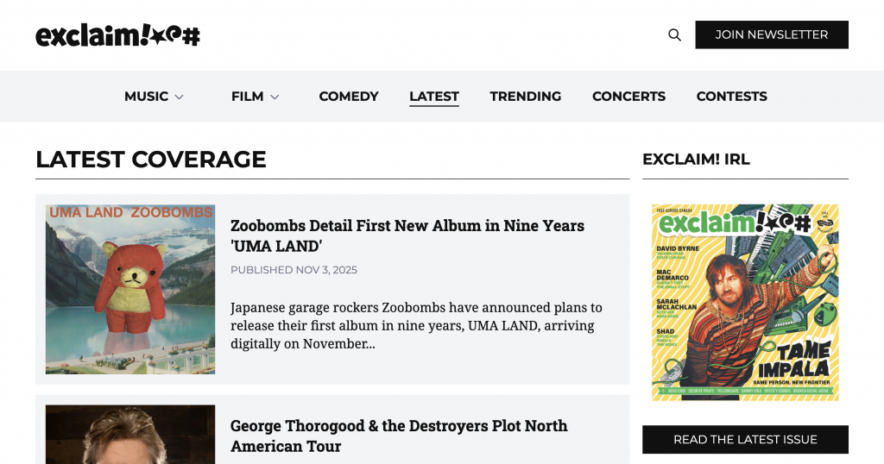Click the Zoobombs article excerpt text
This screenshot has height=464, width=884.
(416, 325)
